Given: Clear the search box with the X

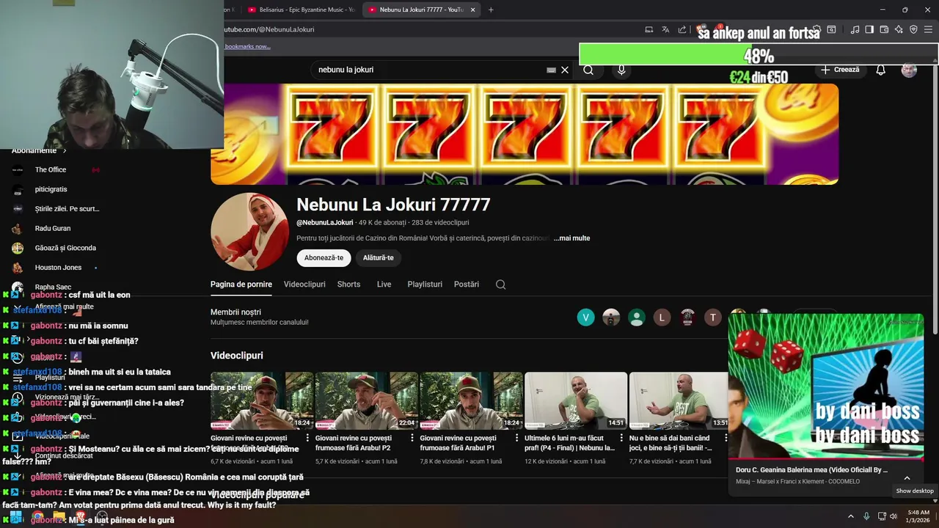Looking at the screenshot, I should (565, 70).
